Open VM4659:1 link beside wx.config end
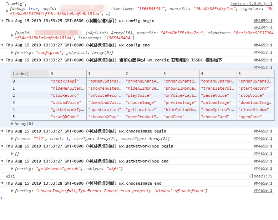 (x=263, y=45)
